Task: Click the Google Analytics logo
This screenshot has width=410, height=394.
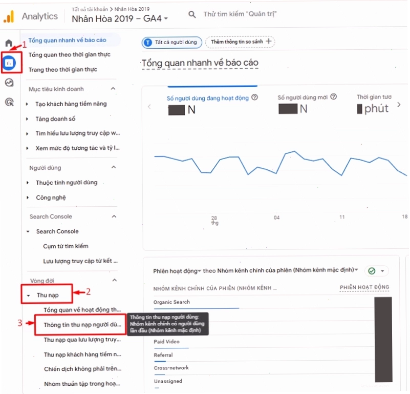Action: pyautogui.click(x=9, y=16)
